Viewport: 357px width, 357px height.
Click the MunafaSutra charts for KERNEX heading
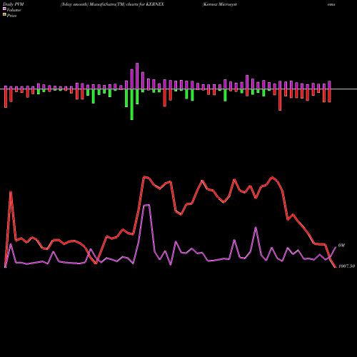click(112, 4)
